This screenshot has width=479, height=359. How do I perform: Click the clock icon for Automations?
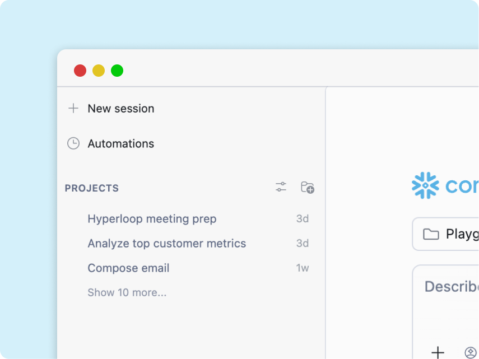[73, 143]
